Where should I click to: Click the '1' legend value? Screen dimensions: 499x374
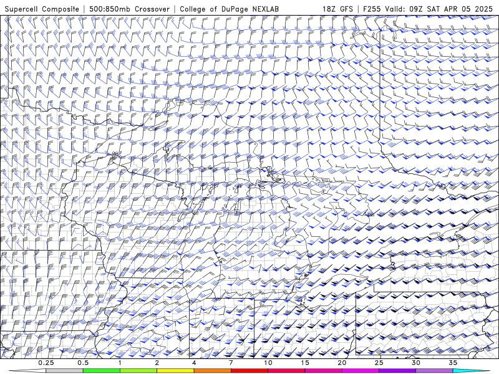coord(120,363)
